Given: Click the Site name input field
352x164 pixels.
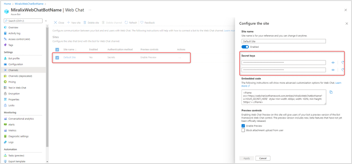Looking at the screenshot, I should 283,41.
